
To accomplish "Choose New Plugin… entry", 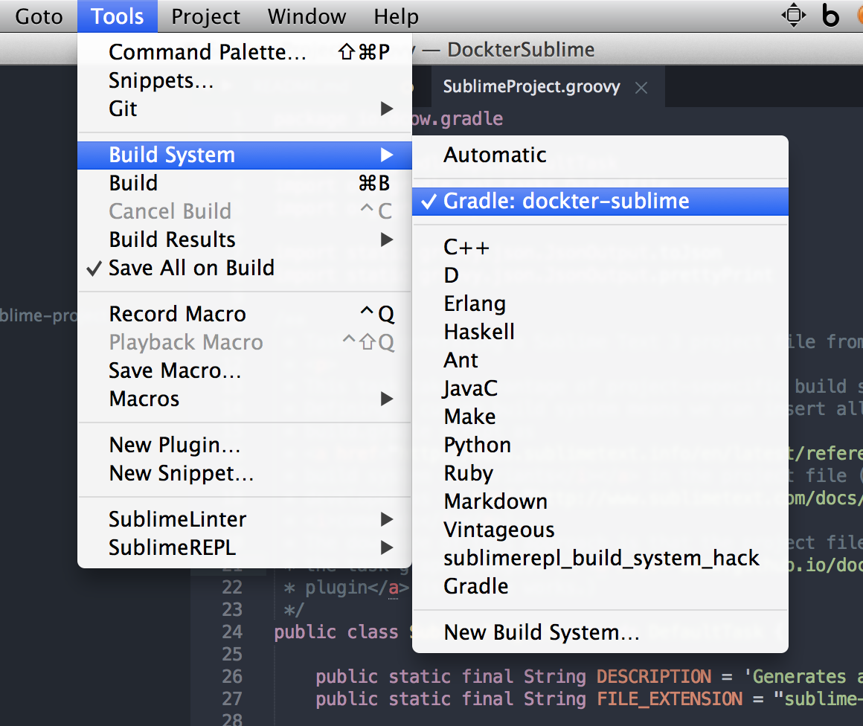I will click(244, 445).
